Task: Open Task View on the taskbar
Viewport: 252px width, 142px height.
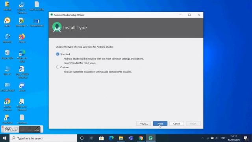Action: 91,138
